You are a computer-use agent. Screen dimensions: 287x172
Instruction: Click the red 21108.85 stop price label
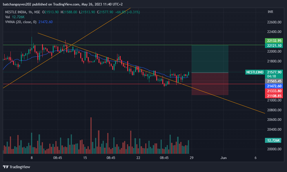tap(274, 96)
